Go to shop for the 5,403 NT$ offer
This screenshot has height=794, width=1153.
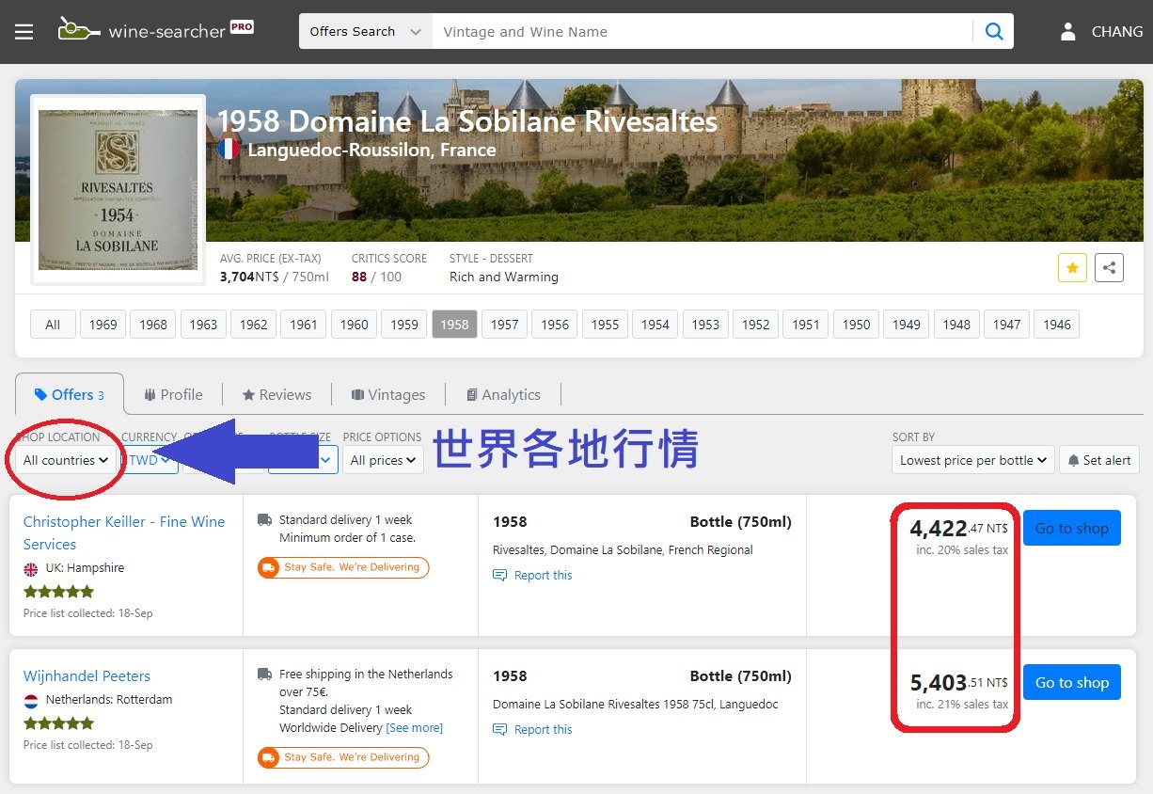click(x=1072, y=682)
